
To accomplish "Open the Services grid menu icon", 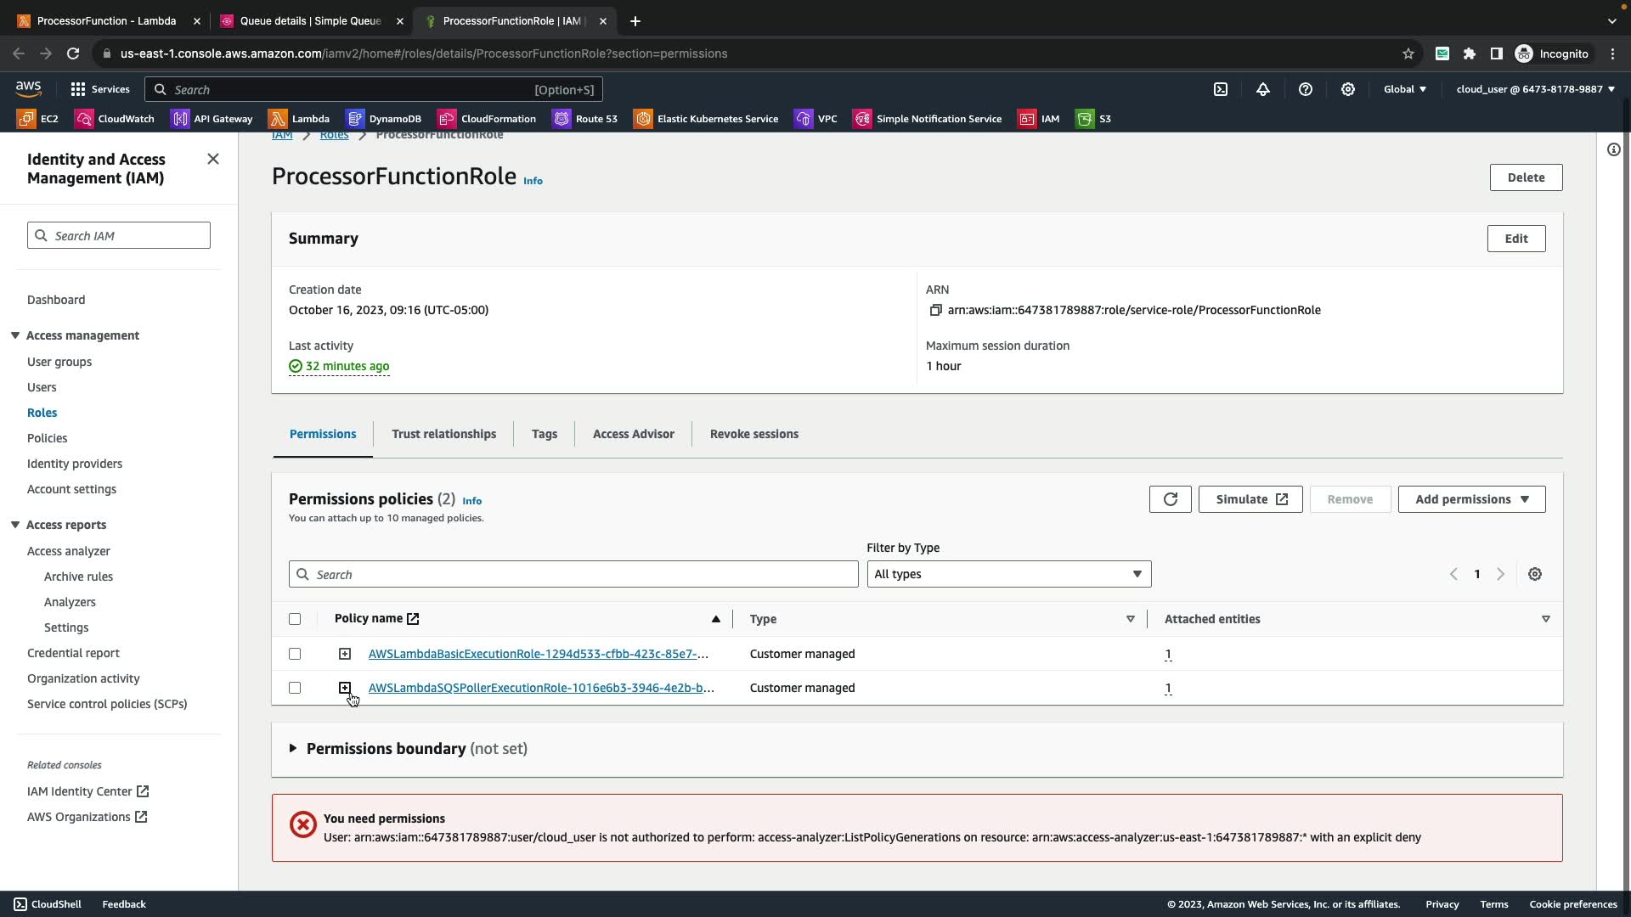I will (78, 89).
